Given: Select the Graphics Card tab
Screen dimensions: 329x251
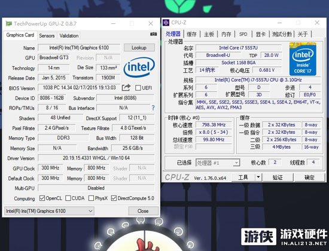Looking at the screenshot, I should pos(20,35).
